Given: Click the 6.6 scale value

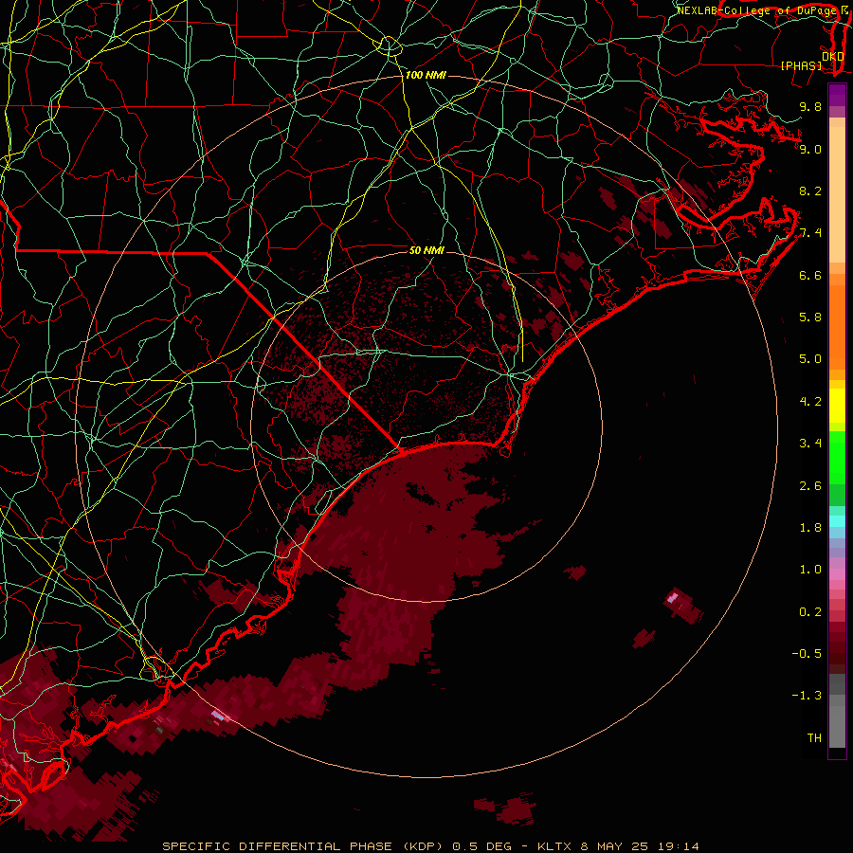Looking at the screenshot, I should point(810,275).
